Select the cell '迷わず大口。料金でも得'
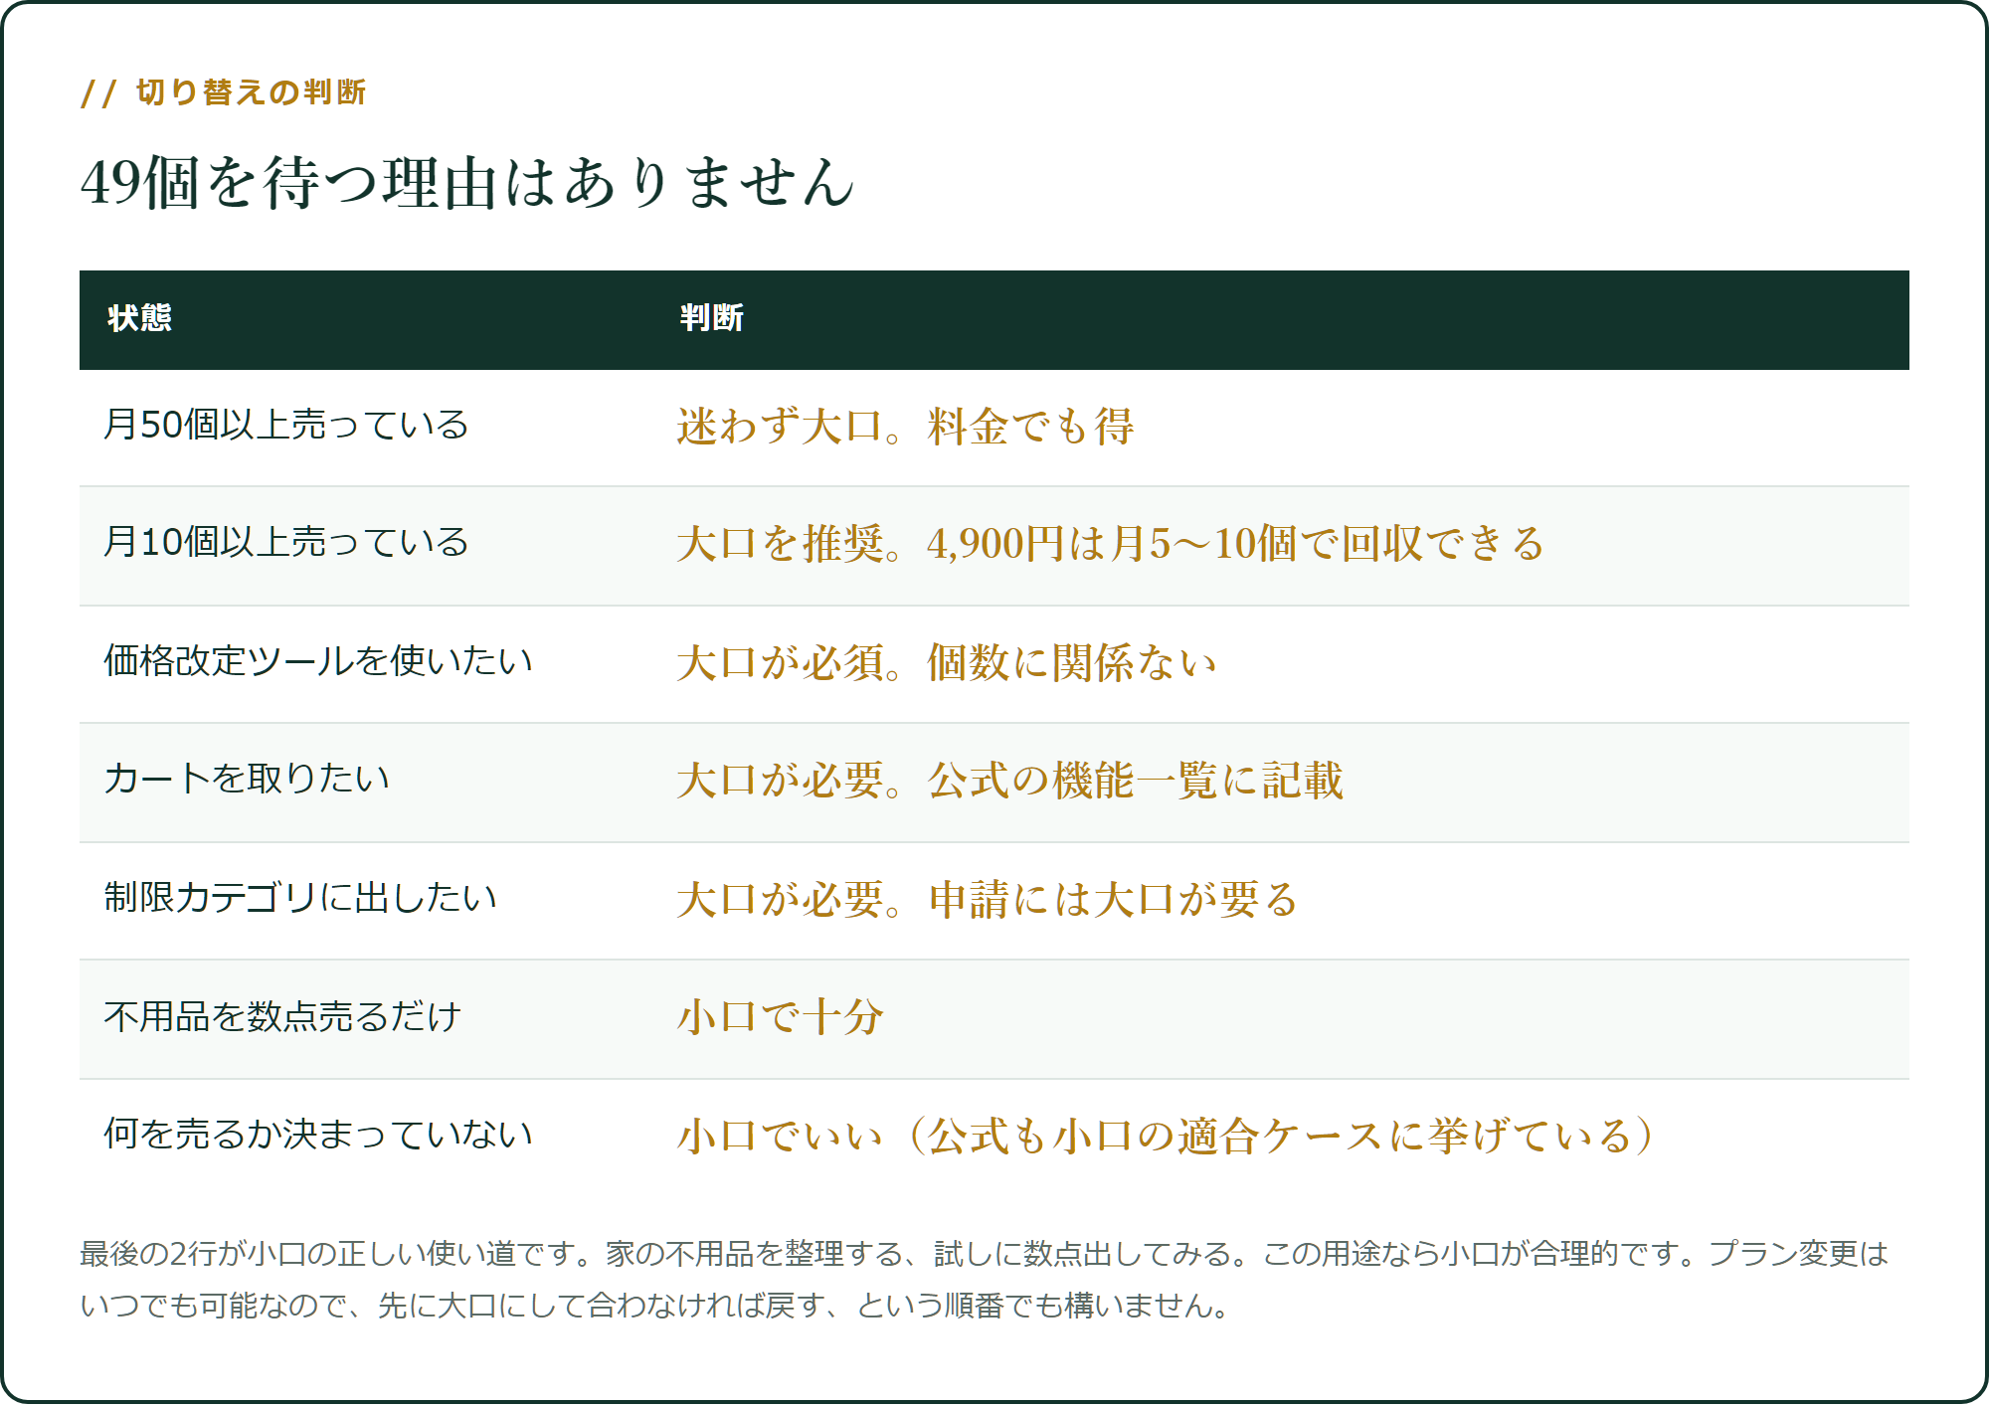Viewport: 1989px width, 1406px height. [x=1281, y=428]
